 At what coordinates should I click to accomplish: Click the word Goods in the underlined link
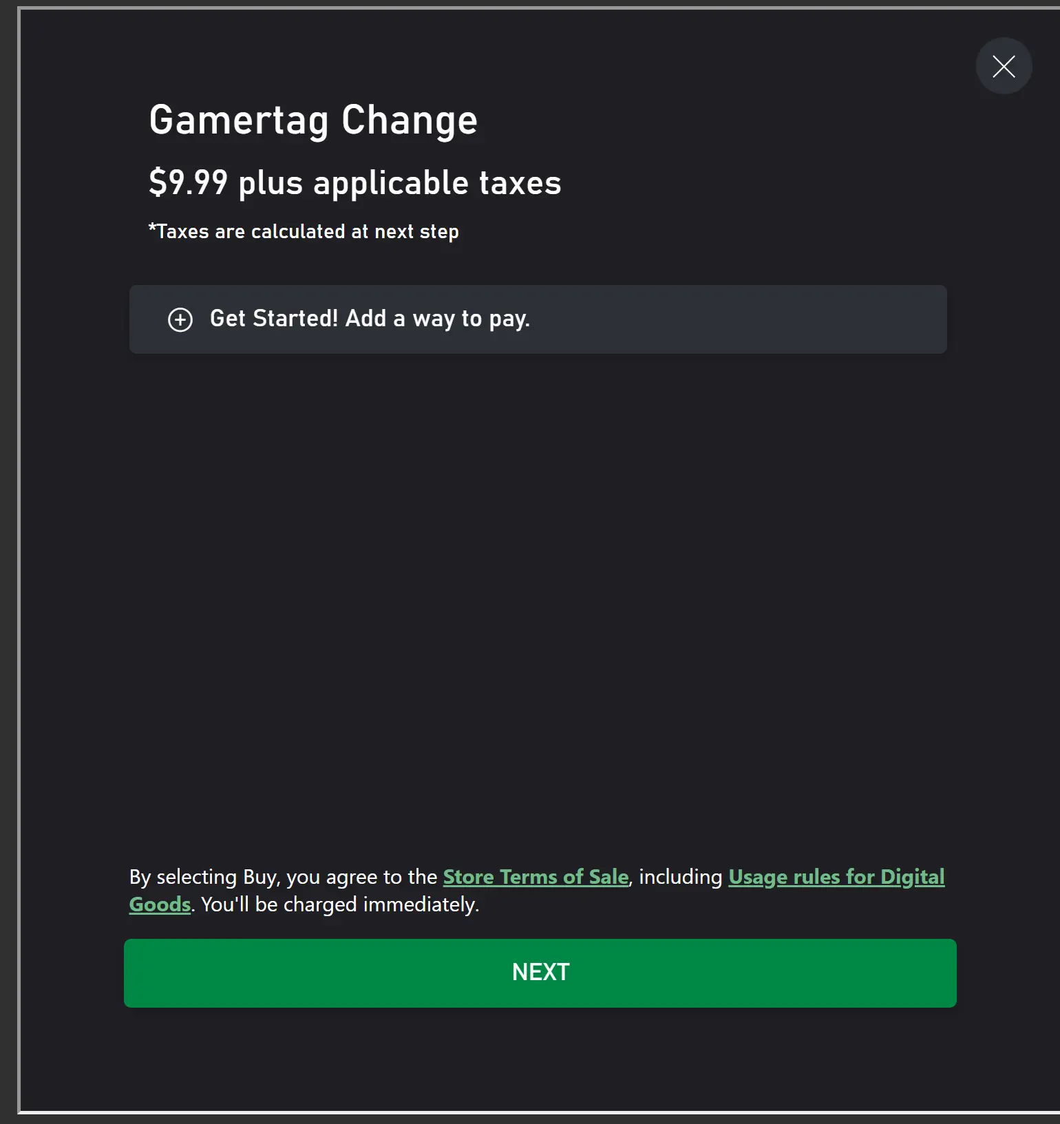click(160, 904)
